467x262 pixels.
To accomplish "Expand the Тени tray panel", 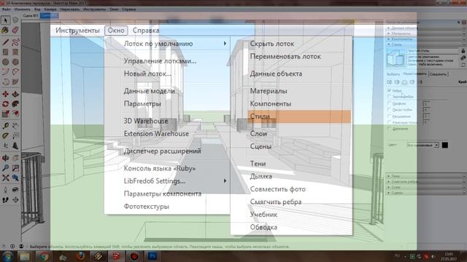I will pos(426,176).
